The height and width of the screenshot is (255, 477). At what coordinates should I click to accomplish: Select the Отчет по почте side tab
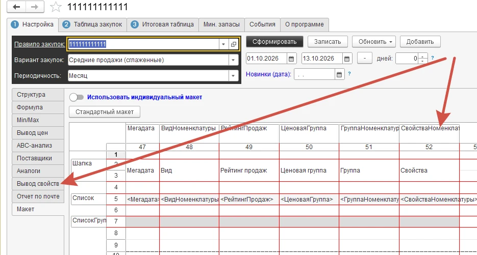(38, 196)
